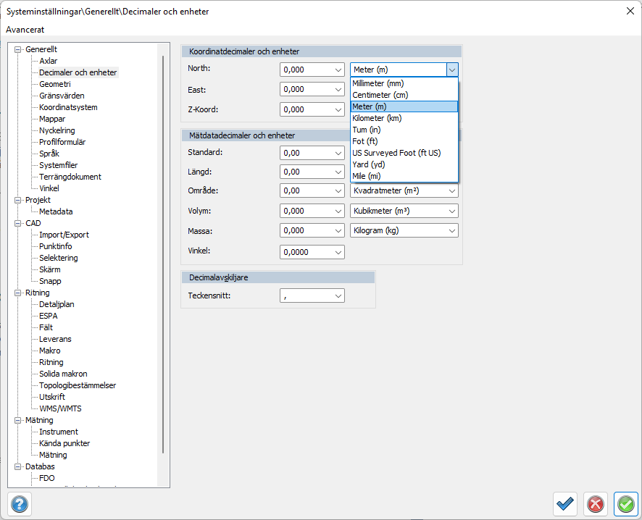This screenshot has width=642, height=520.
Task: Click the red cancel icon
Action: coord(596,503)
